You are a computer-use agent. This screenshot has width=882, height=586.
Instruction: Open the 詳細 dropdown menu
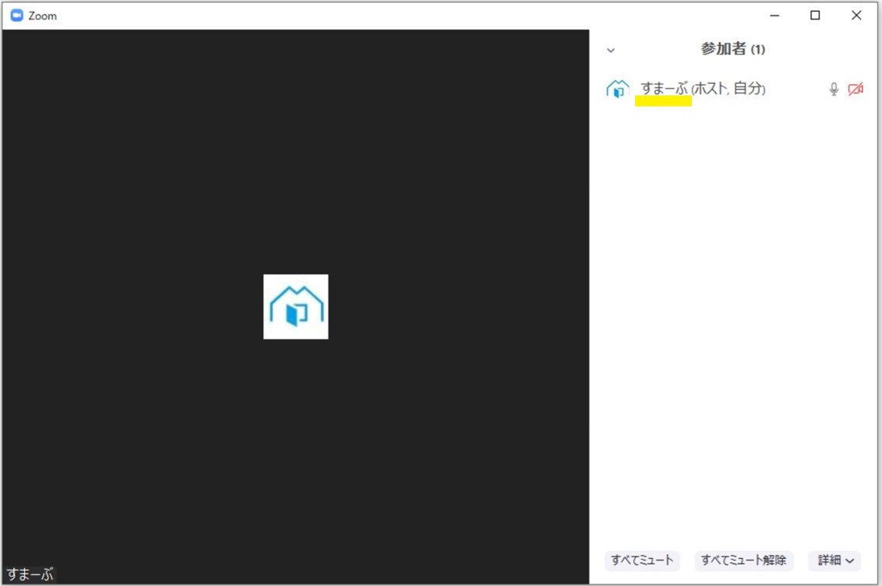tap(835, 560)
